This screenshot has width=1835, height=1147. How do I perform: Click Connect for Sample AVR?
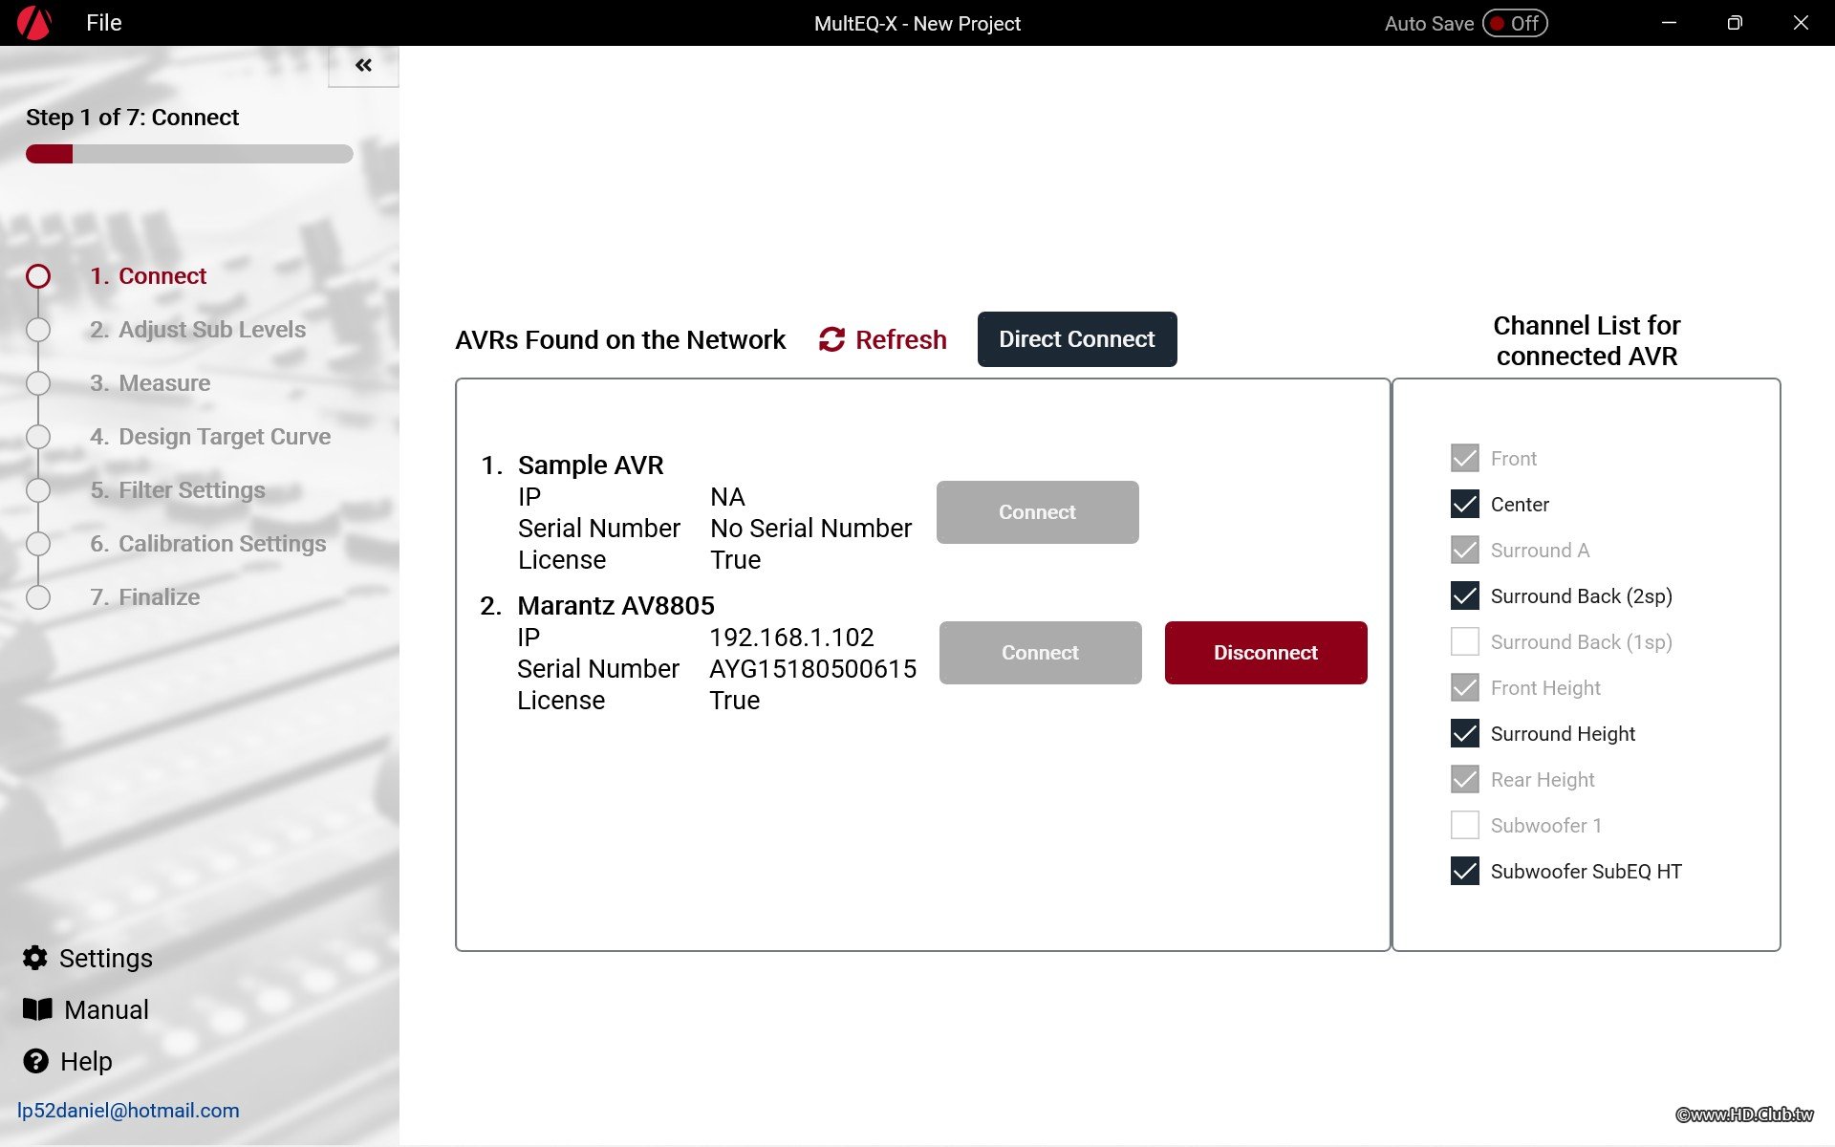tap(1037, 512)
